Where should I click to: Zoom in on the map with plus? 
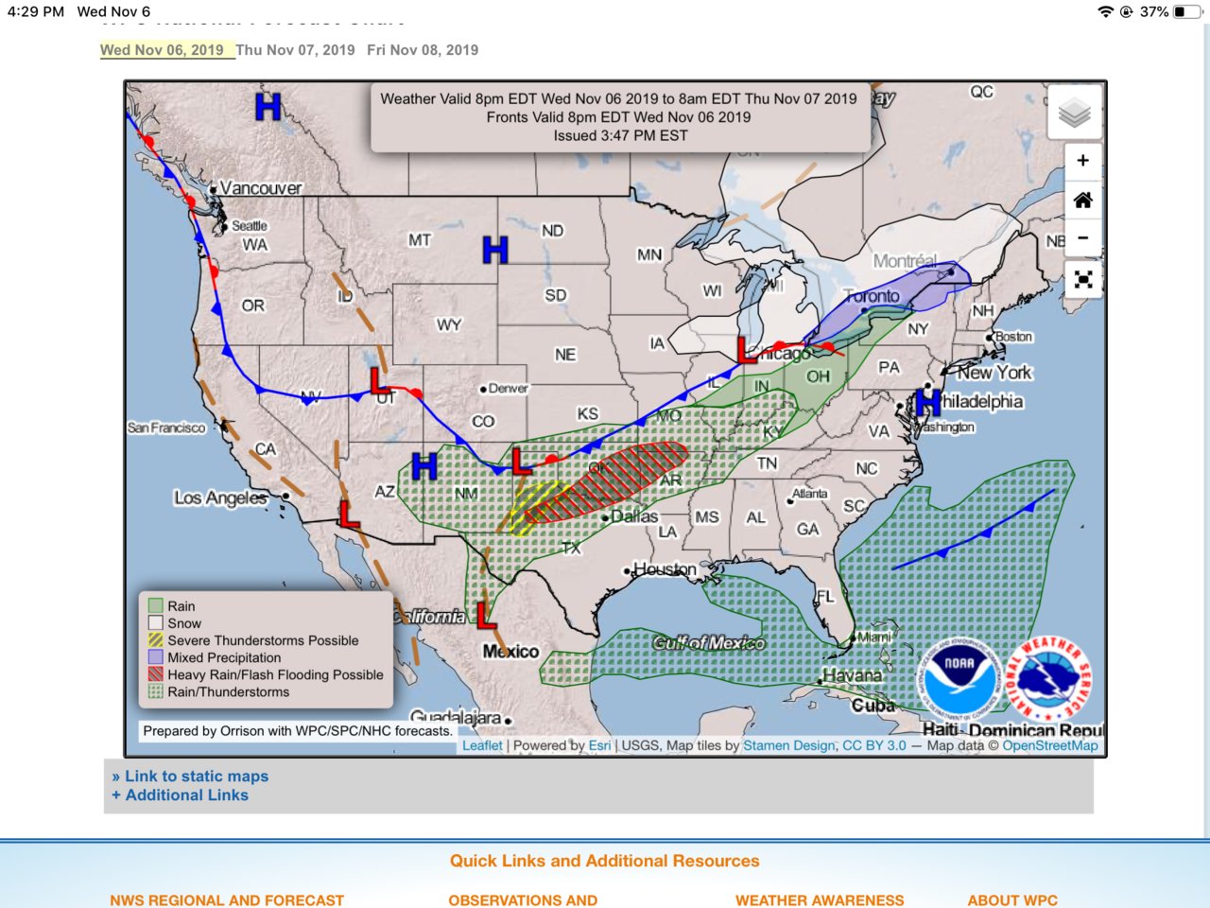click(x=1083, y=161)
